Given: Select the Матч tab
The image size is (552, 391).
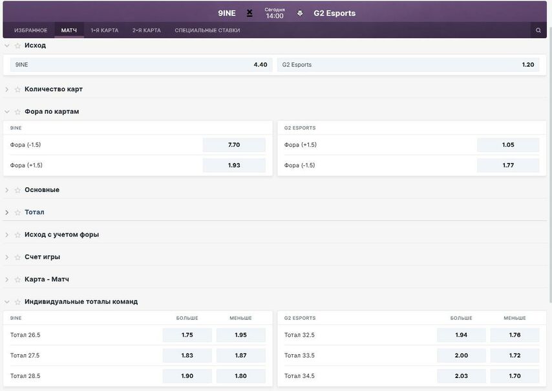Looking at the screenshot, I should click(x=69, y=30).
